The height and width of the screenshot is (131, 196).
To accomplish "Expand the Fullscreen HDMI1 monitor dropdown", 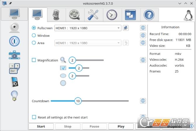I will 88,28.
